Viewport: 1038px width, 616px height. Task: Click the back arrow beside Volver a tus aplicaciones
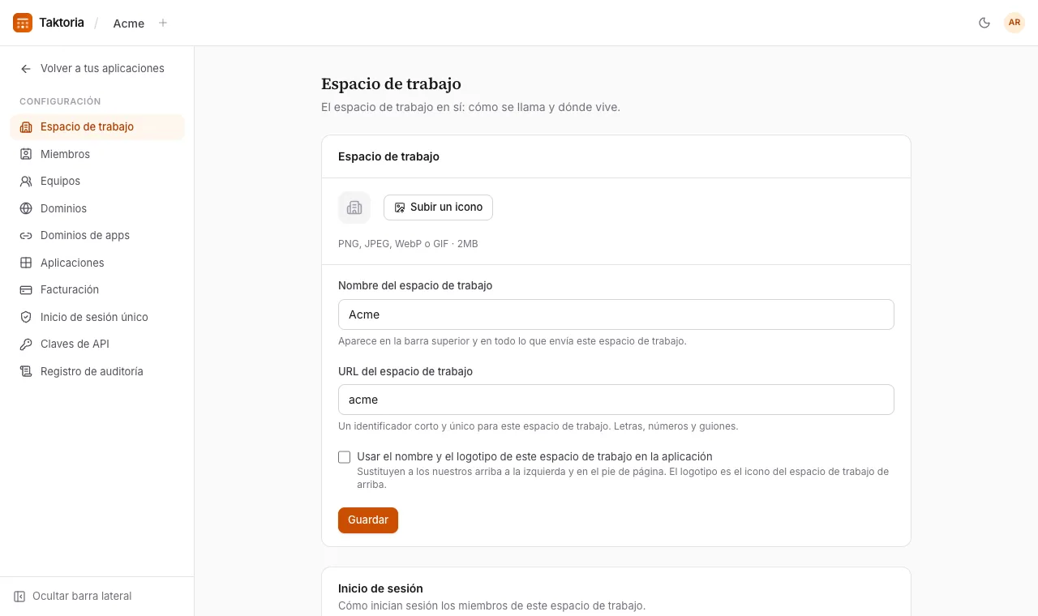coord(26,69)
